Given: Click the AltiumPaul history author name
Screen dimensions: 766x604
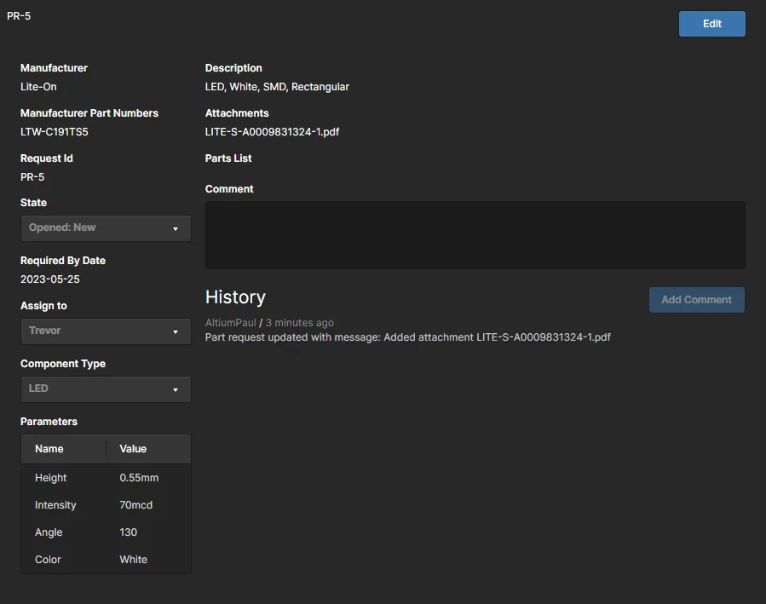Looking at the screenshot, I should pyautogui.click(x=231, y=323).
